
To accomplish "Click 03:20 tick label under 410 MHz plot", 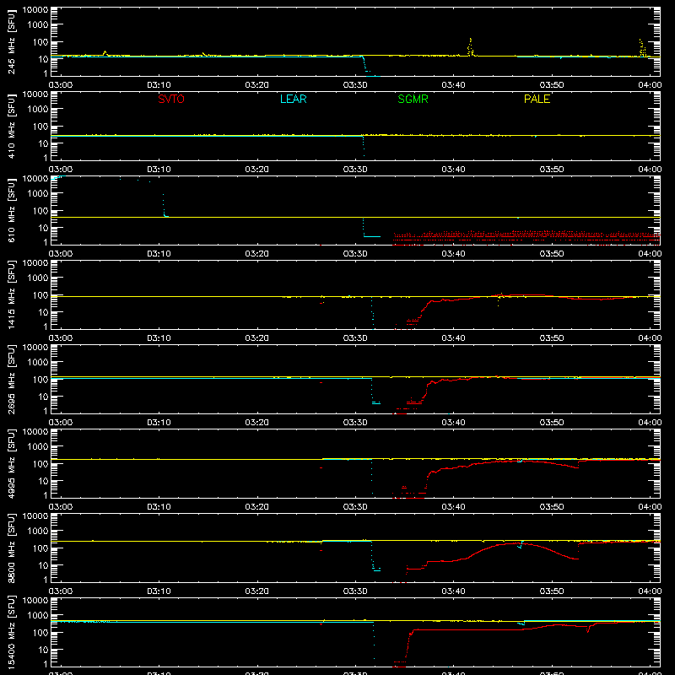I will [x=257, y=170].
